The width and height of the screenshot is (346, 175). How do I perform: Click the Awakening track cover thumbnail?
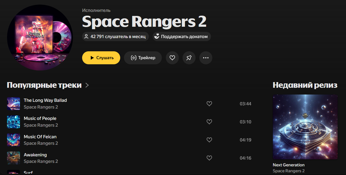pos(14,158)
